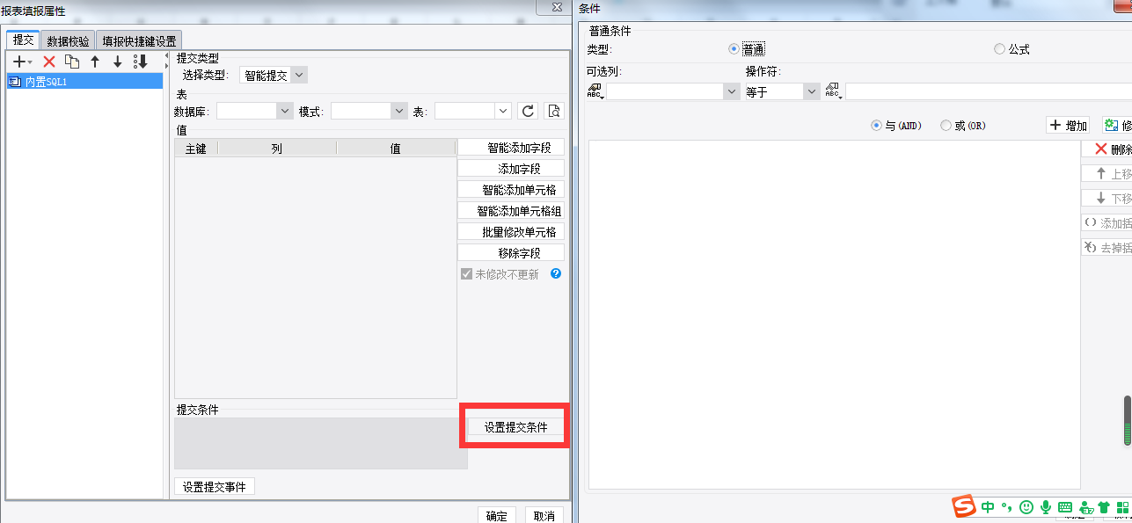Click the red X delete icon above the SQL list
1132x523 pixels.
coord(49,62)
